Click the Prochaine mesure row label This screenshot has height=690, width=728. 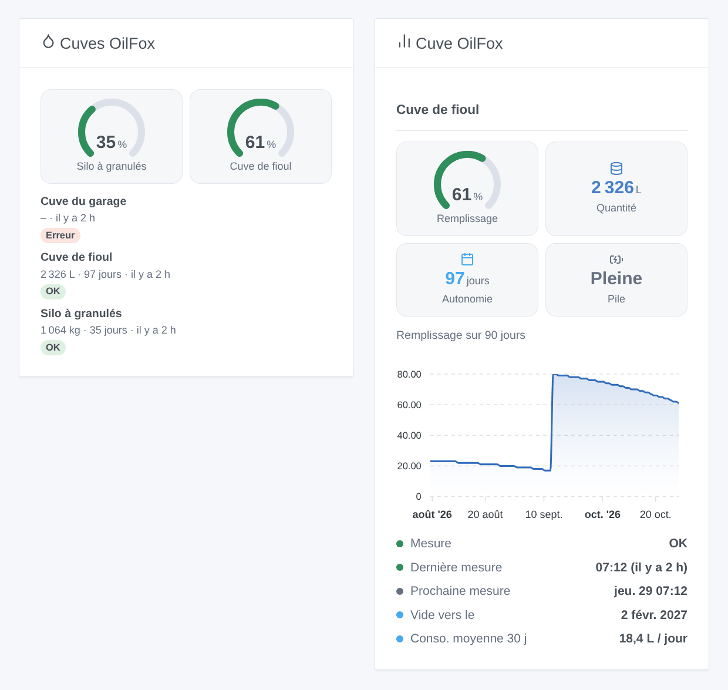pos(460,591)
